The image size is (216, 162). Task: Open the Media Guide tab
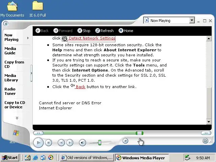(x=10, y=51)
